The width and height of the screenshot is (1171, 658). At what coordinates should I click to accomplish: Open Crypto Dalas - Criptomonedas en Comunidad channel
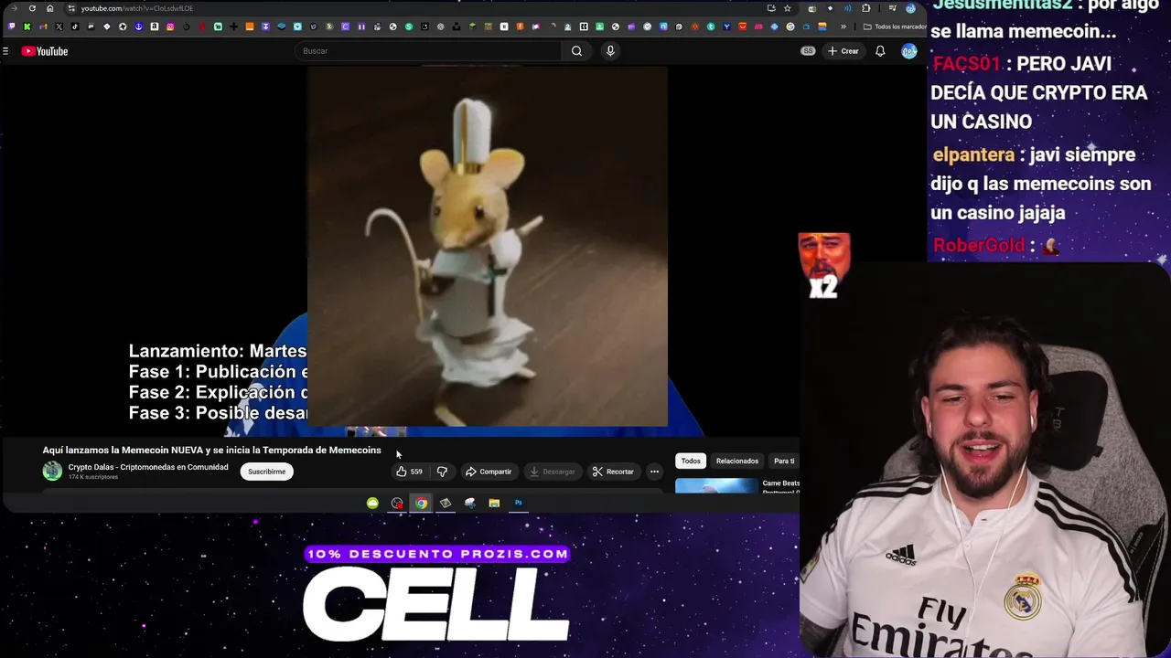pyautogui.click(x=148, y=467)
